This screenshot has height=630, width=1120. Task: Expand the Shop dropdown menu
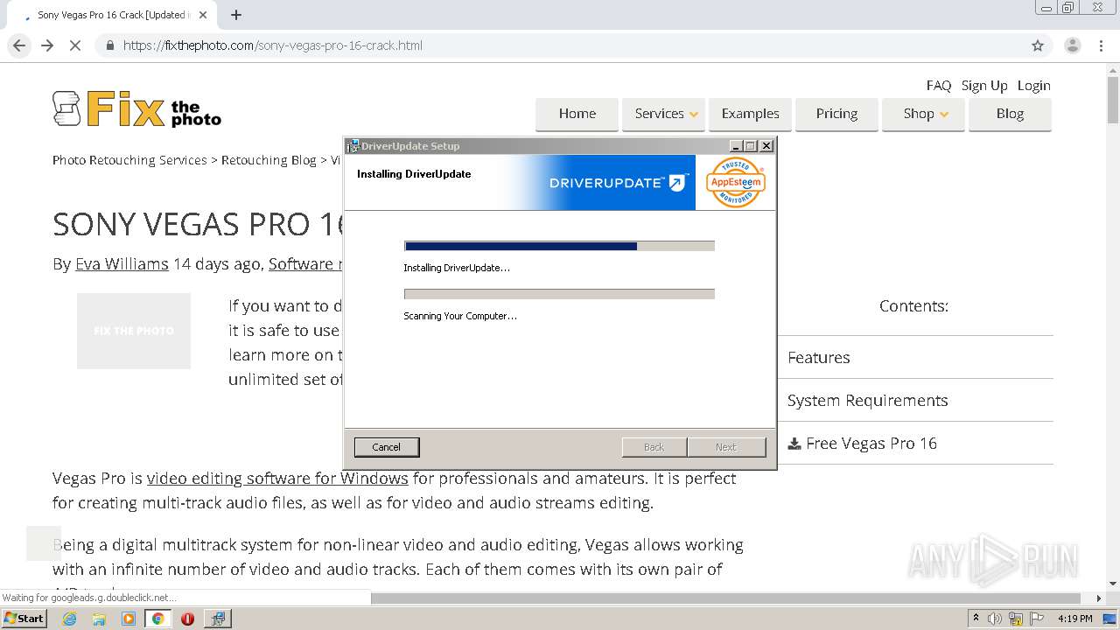click(x=923, y=114)
